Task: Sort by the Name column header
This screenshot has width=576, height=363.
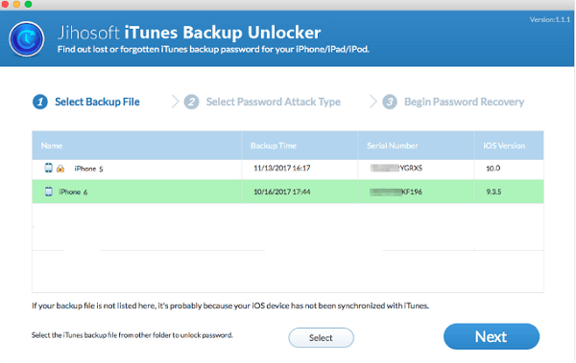Action: point(52,146)
